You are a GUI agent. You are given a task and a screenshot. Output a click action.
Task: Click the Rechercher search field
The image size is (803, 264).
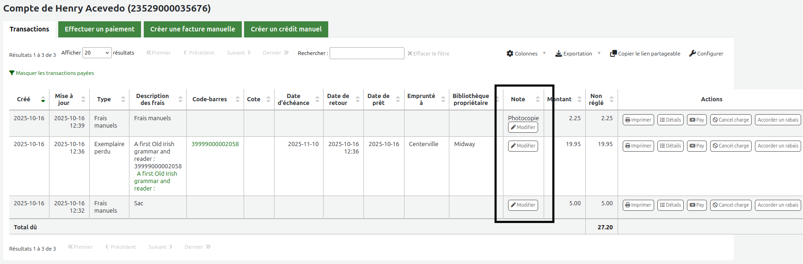click(367, 53)
